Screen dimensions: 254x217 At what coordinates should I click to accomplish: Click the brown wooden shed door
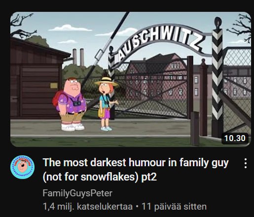coord(39,90)
